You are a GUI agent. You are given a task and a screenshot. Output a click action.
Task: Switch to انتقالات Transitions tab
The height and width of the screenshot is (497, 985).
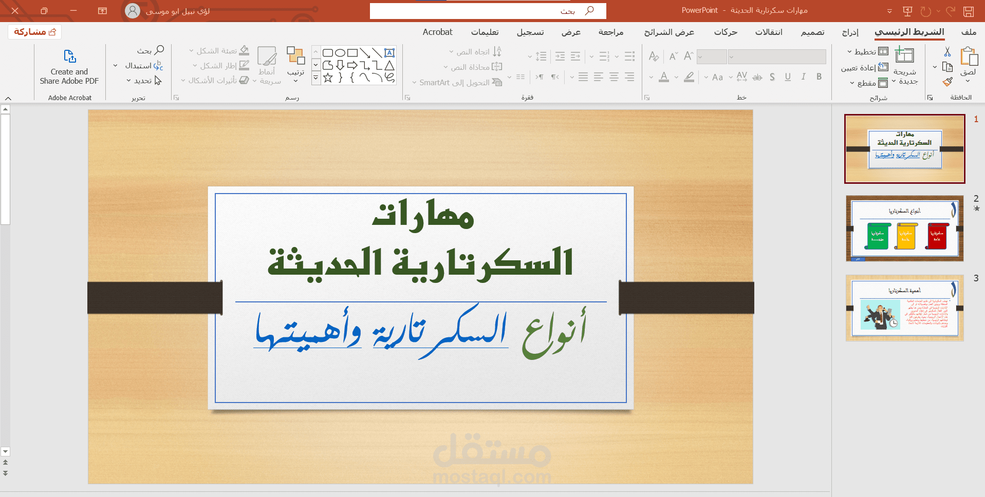pyautogui.click(x=769, y=32)
